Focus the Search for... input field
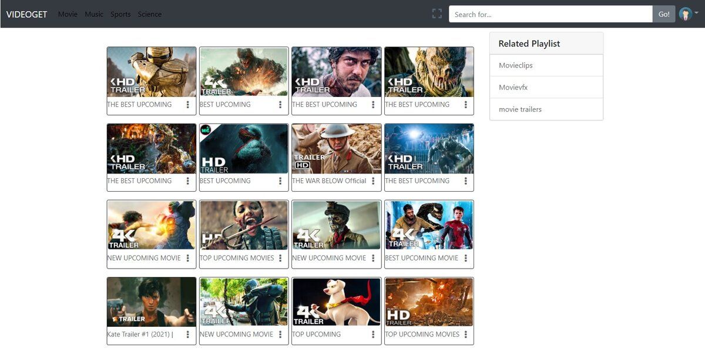This screenshot has width=705, height=351. (550, 14)
